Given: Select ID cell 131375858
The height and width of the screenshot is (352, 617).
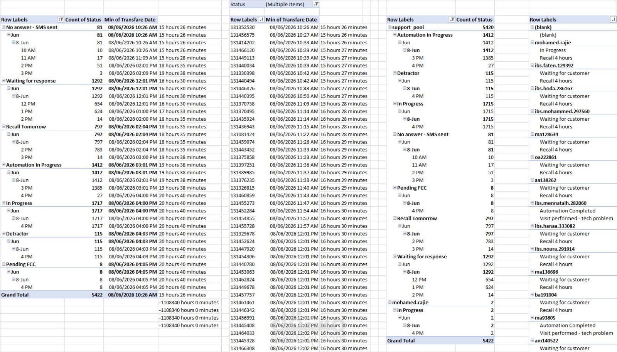Looking at the screenshot, I should click(247, 157).
